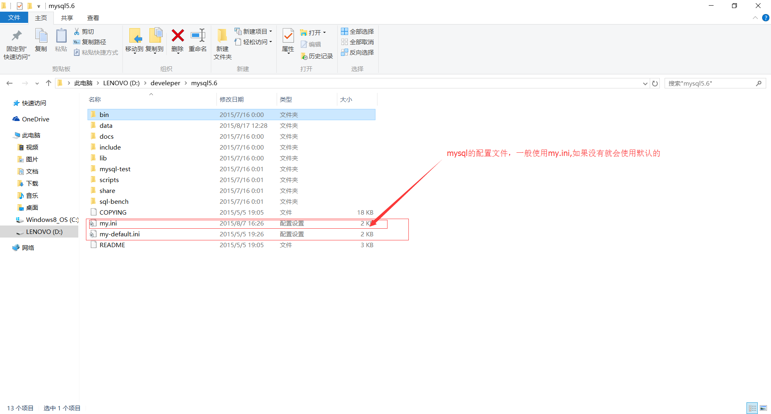This screenshot has height=414, width=771.
Task: Click Copy path (复制路径)
Action: click(x=90, y=42)
